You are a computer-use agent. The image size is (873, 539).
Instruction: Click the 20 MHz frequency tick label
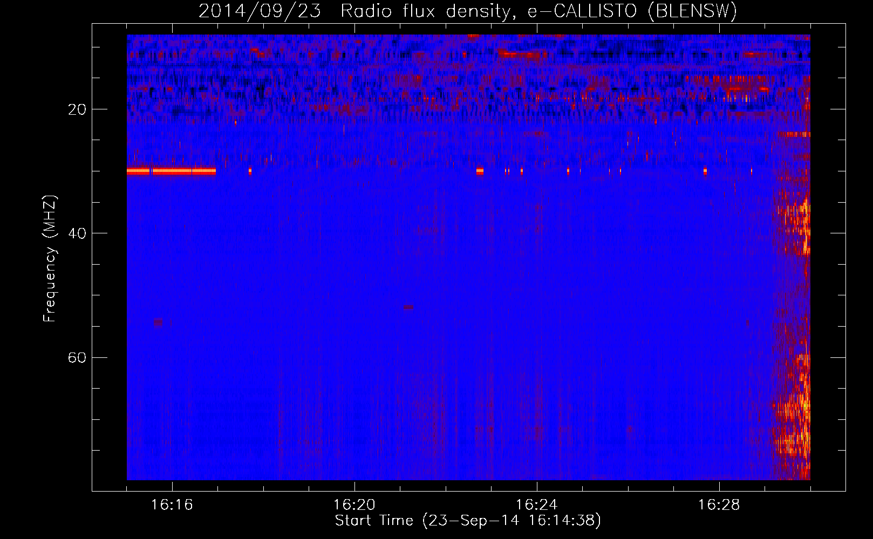[77, 109]
